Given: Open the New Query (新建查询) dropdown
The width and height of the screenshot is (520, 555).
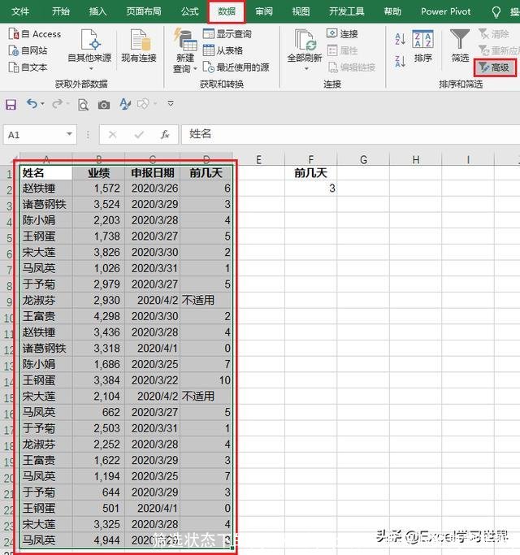Looking at the screenshot, I should coord(184,50).
